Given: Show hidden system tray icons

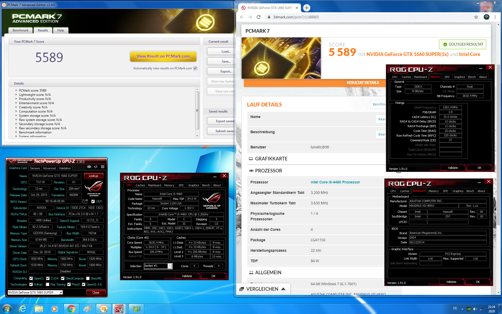Looking at the screenshot, I should (x=462, y=309).
